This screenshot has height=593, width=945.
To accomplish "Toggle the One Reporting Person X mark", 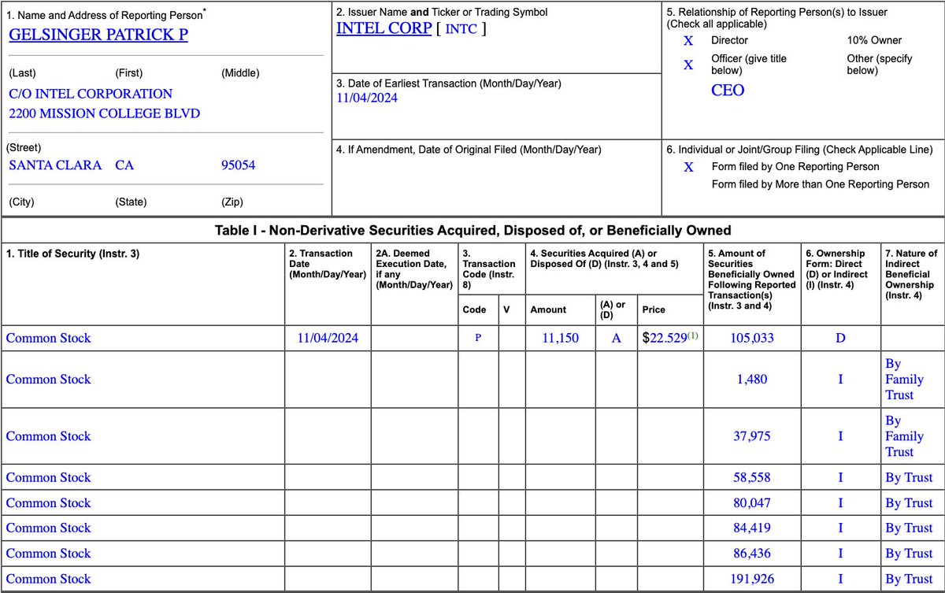I will (689, 167).
